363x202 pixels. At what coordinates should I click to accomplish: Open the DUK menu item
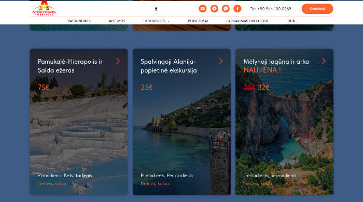click(291, 21)
